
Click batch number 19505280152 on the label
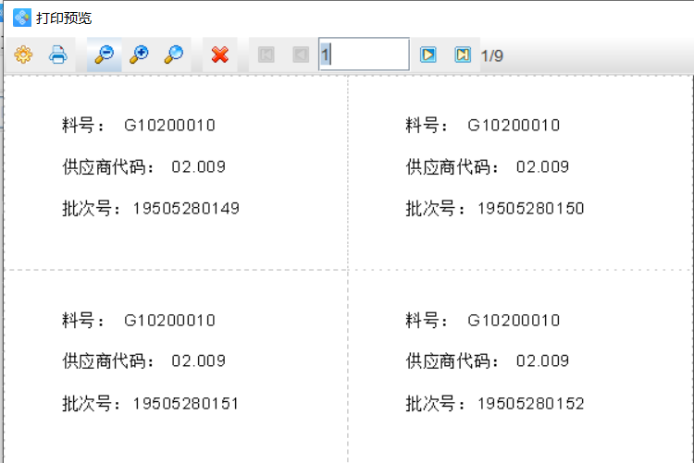click(x=530, y=404)
